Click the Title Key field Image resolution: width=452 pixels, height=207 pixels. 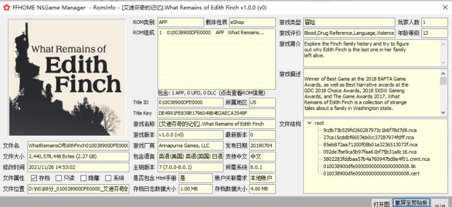(217, 113)
